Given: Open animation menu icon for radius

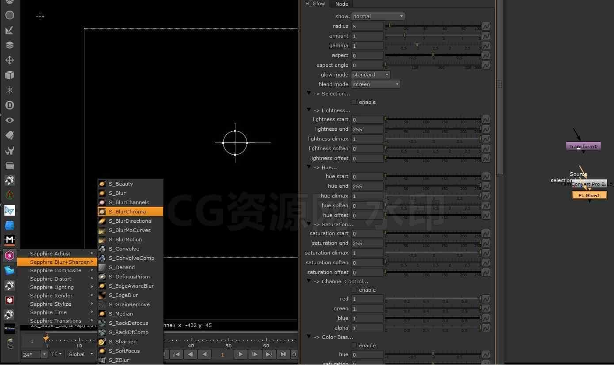Looking at the screenshot, I should [x=486, y=27].
